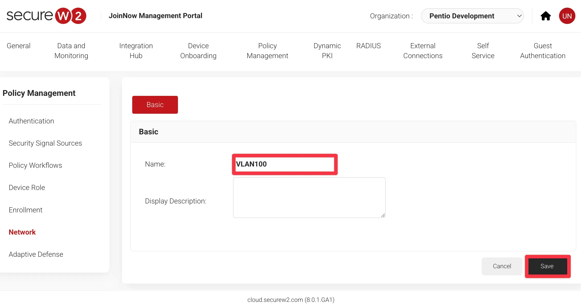Select Authentication in the sidebar
The image size is (581, 308).
click(x=31, y=121)
